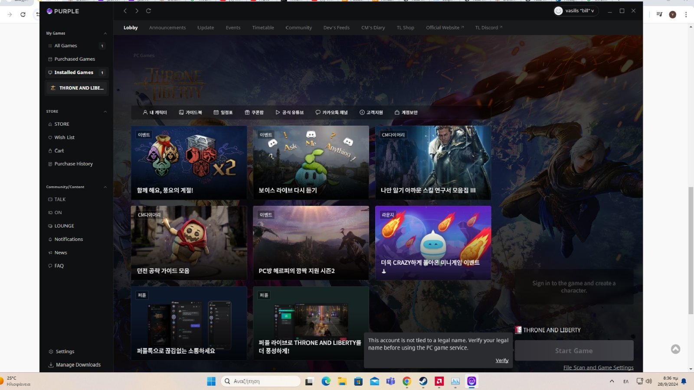Open Google Chrome from the taskbar

[407, 381]
